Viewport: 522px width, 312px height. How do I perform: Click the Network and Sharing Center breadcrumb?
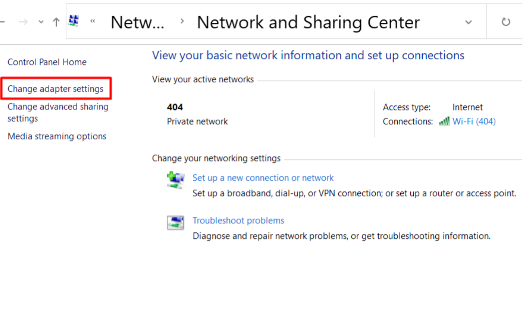click(x=308, y=22)
